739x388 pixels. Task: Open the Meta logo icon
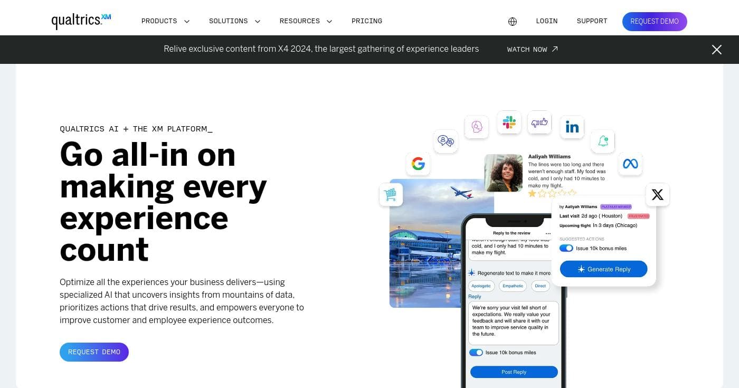[x=630, y=164]
